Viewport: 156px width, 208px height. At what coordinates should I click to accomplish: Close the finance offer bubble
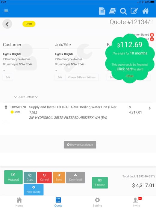tap(130, 76)
